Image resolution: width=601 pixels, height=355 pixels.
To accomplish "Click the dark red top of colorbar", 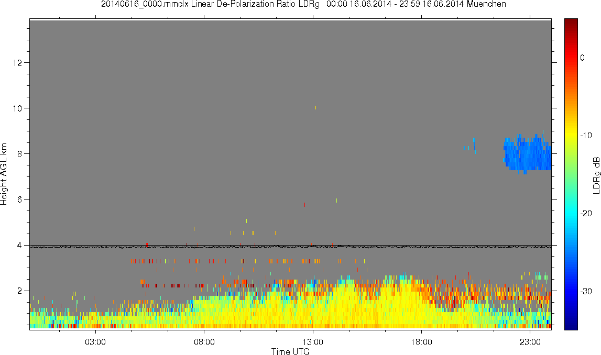I will click(x=571, y=22).
